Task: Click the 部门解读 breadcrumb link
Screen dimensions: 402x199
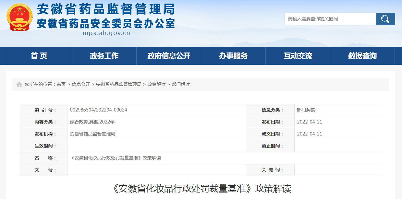Action: (x=181, y=84)
